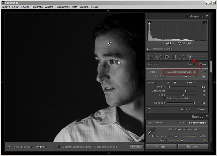Viewport: 217px width, 156px height.
Task: Click the Lightroom Lr application icon
Action: [x=3, y=3]
